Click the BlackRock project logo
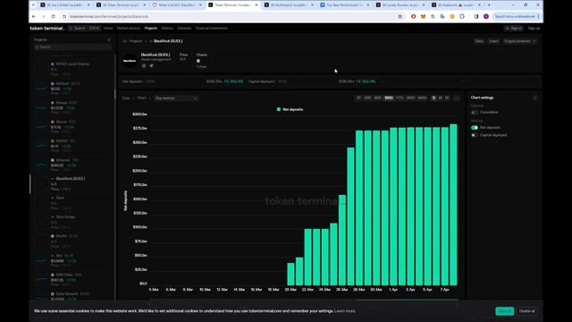The width and height of the screenshot is (572, 322). pyautogui.click(x=130, y=61)
